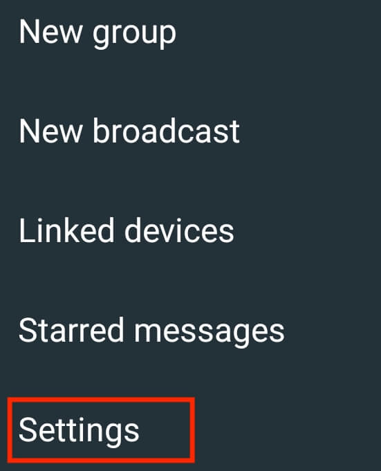Tap the 'New group' text
The height and width of the screenshot is (471, 381).
click(97, 33)
